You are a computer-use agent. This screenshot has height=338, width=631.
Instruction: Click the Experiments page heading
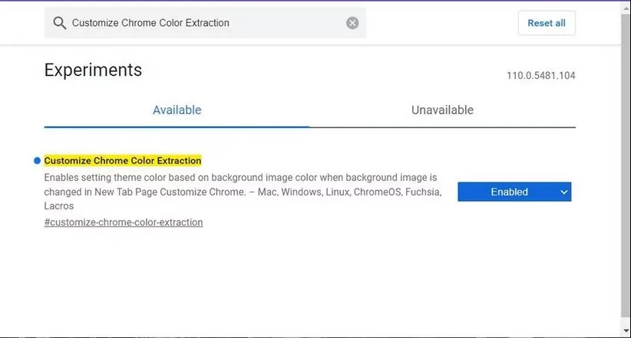tap(93, 70)
